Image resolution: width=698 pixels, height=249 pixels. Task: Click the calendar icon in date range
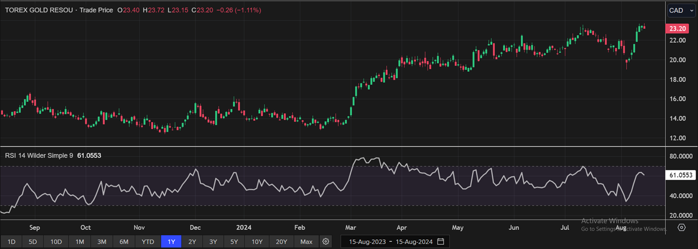(x=441, y=241)
